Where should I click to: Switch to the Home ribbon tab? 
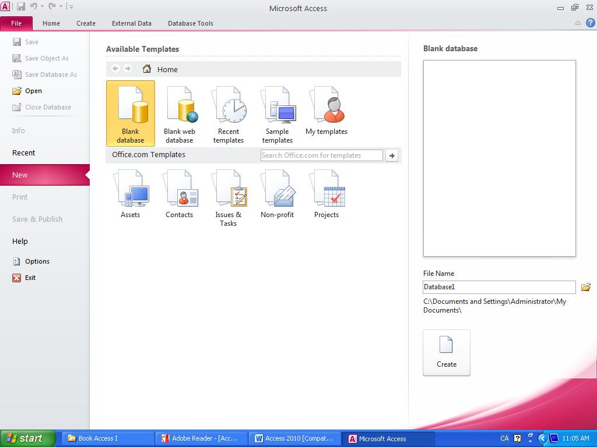click(x=51, y=23)
